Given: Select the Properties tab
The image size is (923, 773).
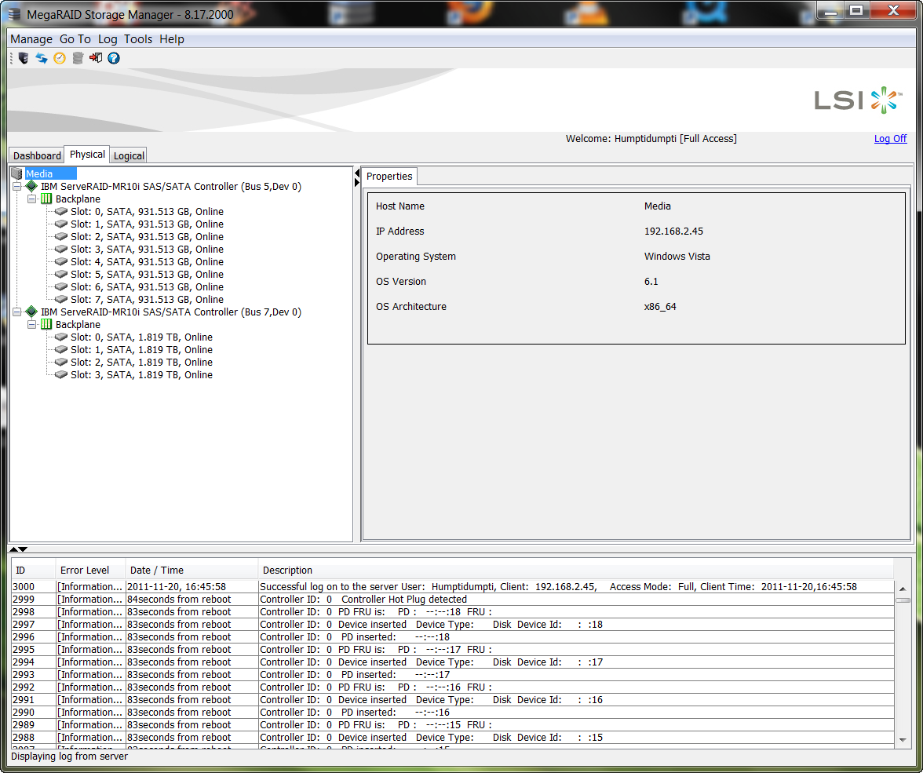Looking at the screenshot, I should (389, 176).
